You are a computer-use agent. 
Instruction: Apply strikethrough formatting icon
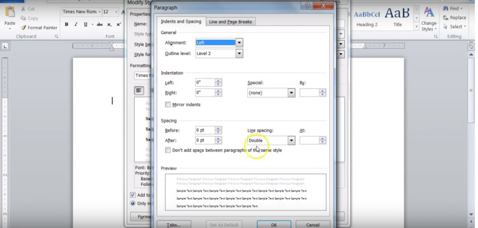(x=100, y=24)
